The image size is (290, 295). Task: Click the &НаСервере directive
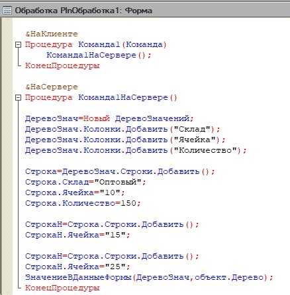(x=52, y=87)
